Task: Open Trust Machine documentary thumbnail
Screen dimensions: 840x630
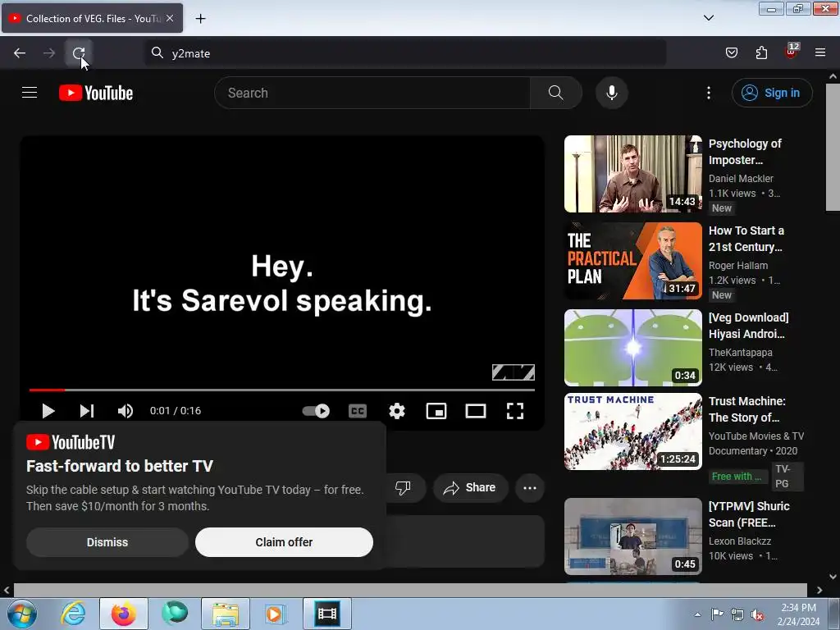Action: coord(632,431)
